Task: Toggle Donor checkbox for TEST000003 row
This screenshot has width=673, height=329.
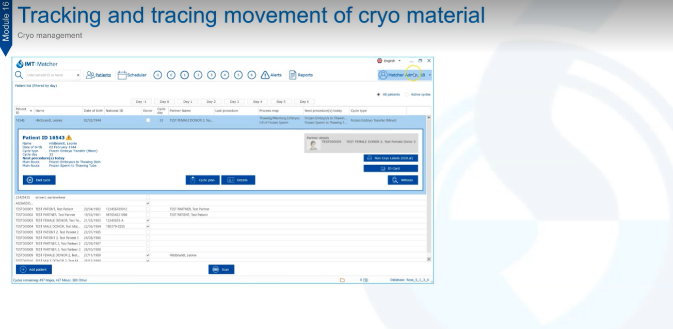Action: point(148,221)
